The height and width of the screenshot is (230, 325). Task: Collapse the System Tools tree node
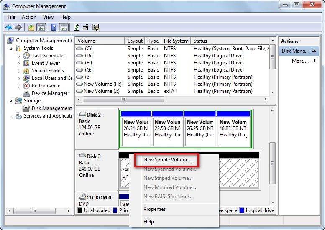click(11, 49)
